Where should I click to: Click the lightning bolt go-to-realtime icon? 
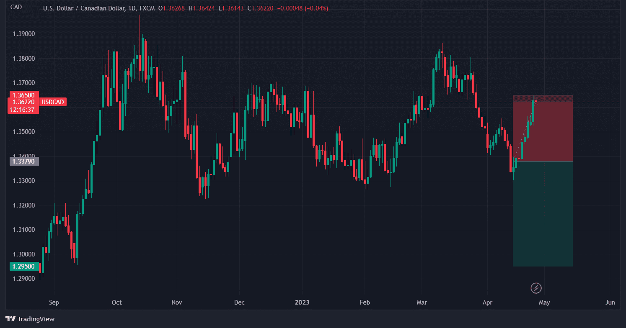(536, 288)
